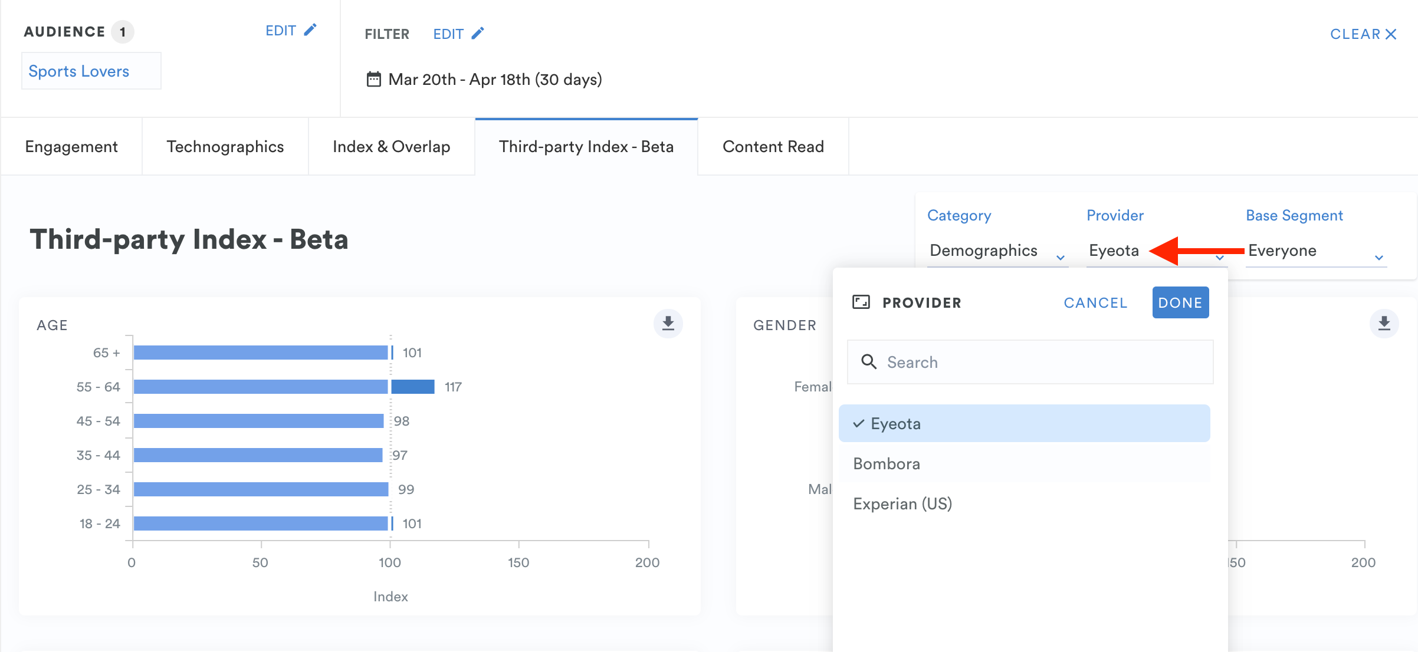Image resolution: width=1418 pixels, height=652 pixels.
Task: Choose Bombora as the provider
Action: point(1024,463)
